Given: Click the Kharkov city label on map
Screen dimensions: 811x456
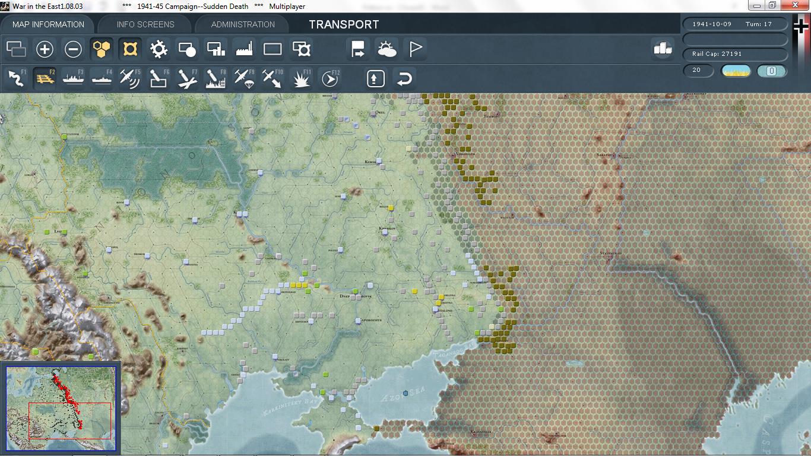Looking at the screenshot, I should [387, 228].
